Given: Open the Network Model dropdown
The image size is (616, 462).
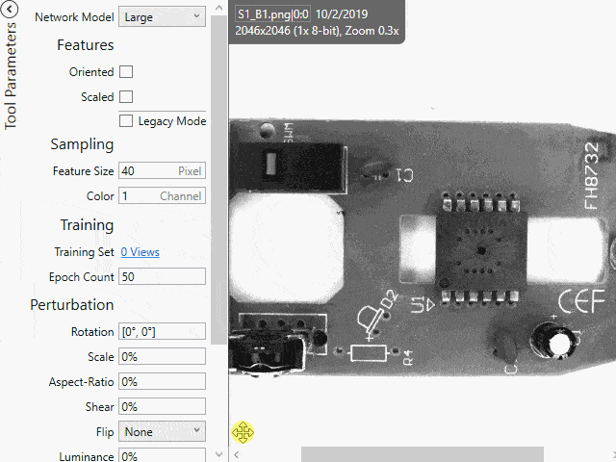Looking at the screenshot, I should (x=162, y=17).
